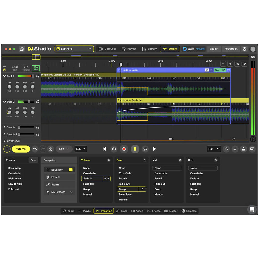259x259 pixels.
Task: Toggle loop repeat in the transport controls
Action: coord(145,149)
